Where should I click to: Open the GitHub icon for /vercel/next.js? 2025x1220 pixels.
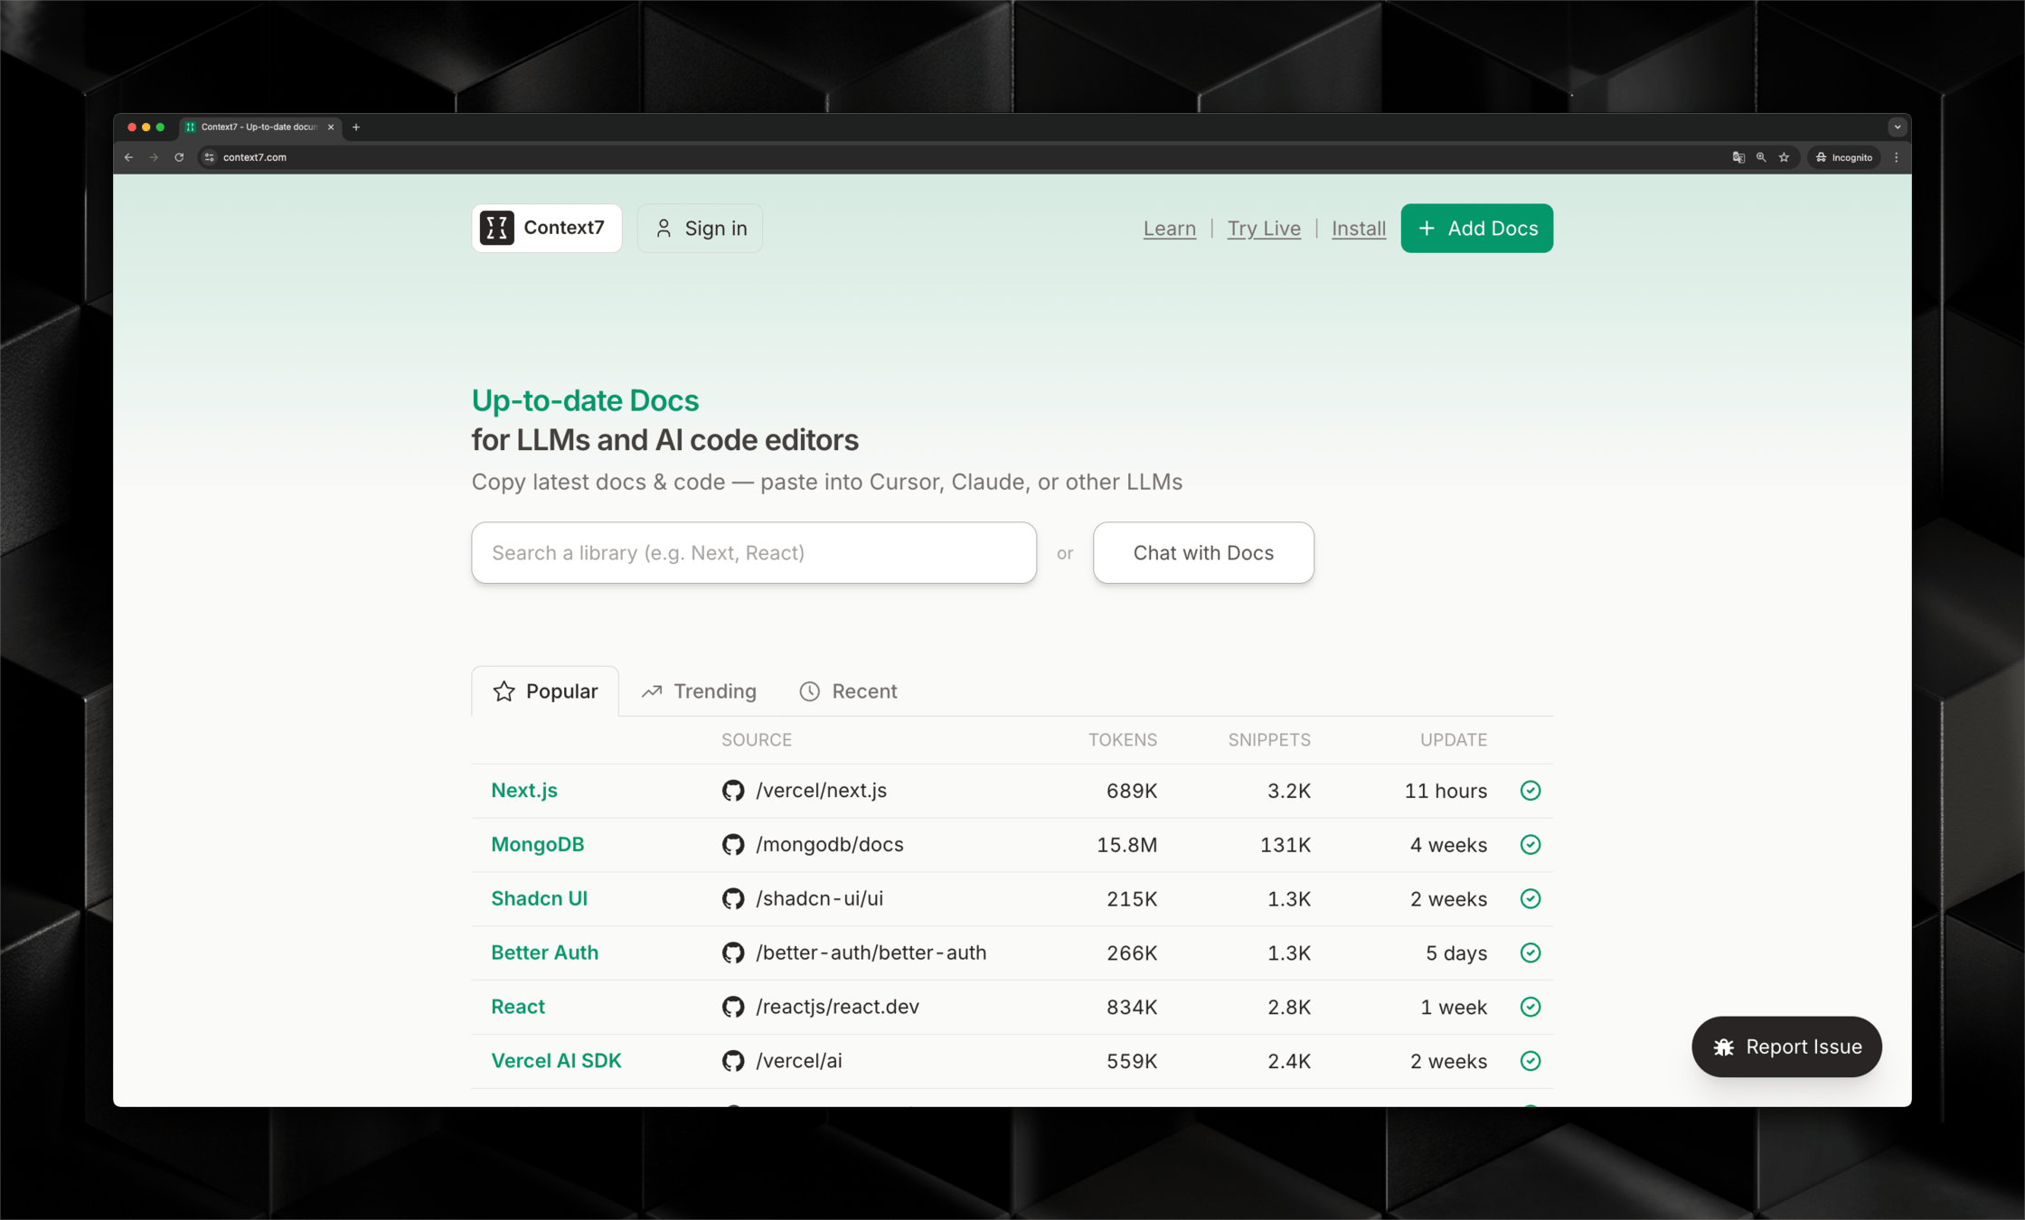[733, 791]
